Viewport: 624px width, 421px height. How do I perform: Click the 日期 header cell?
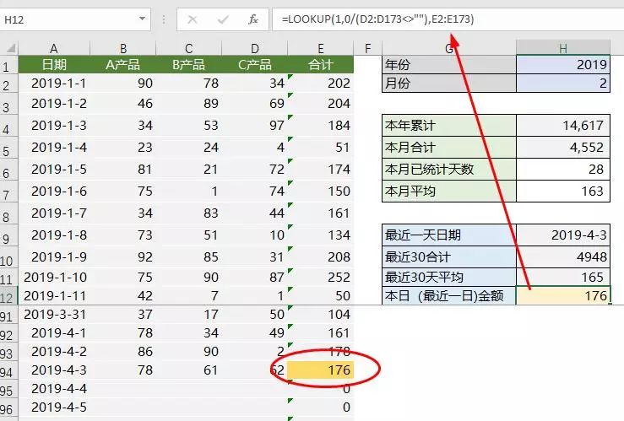pyautogui.click(x=54, y=64)
